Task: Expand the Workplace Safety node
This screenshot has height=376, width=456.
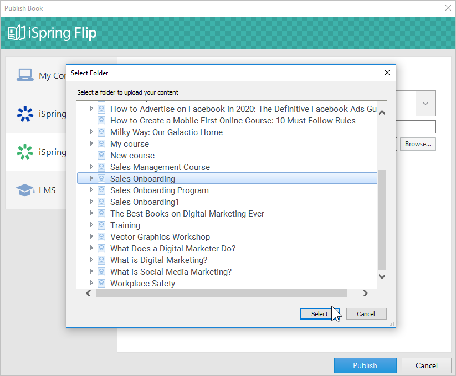Action: (91, 283)
